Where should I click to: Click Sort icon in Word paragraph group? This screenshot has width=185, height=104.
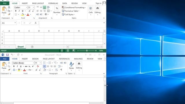(57, 70)
